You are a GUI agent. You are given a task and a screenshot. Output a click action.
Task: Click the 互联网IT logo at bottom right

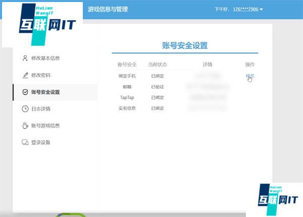(x=276, y=198)
